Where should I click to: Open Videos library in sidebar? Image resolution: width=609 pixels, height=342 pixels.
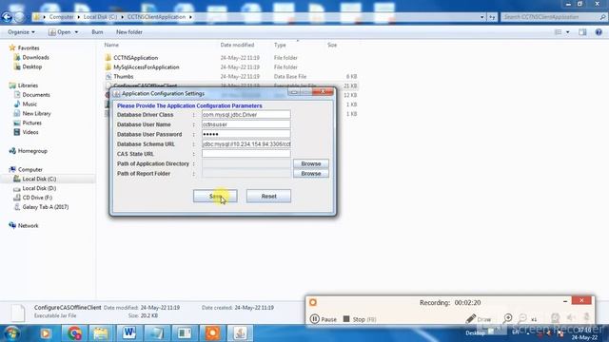click(30, 132)
